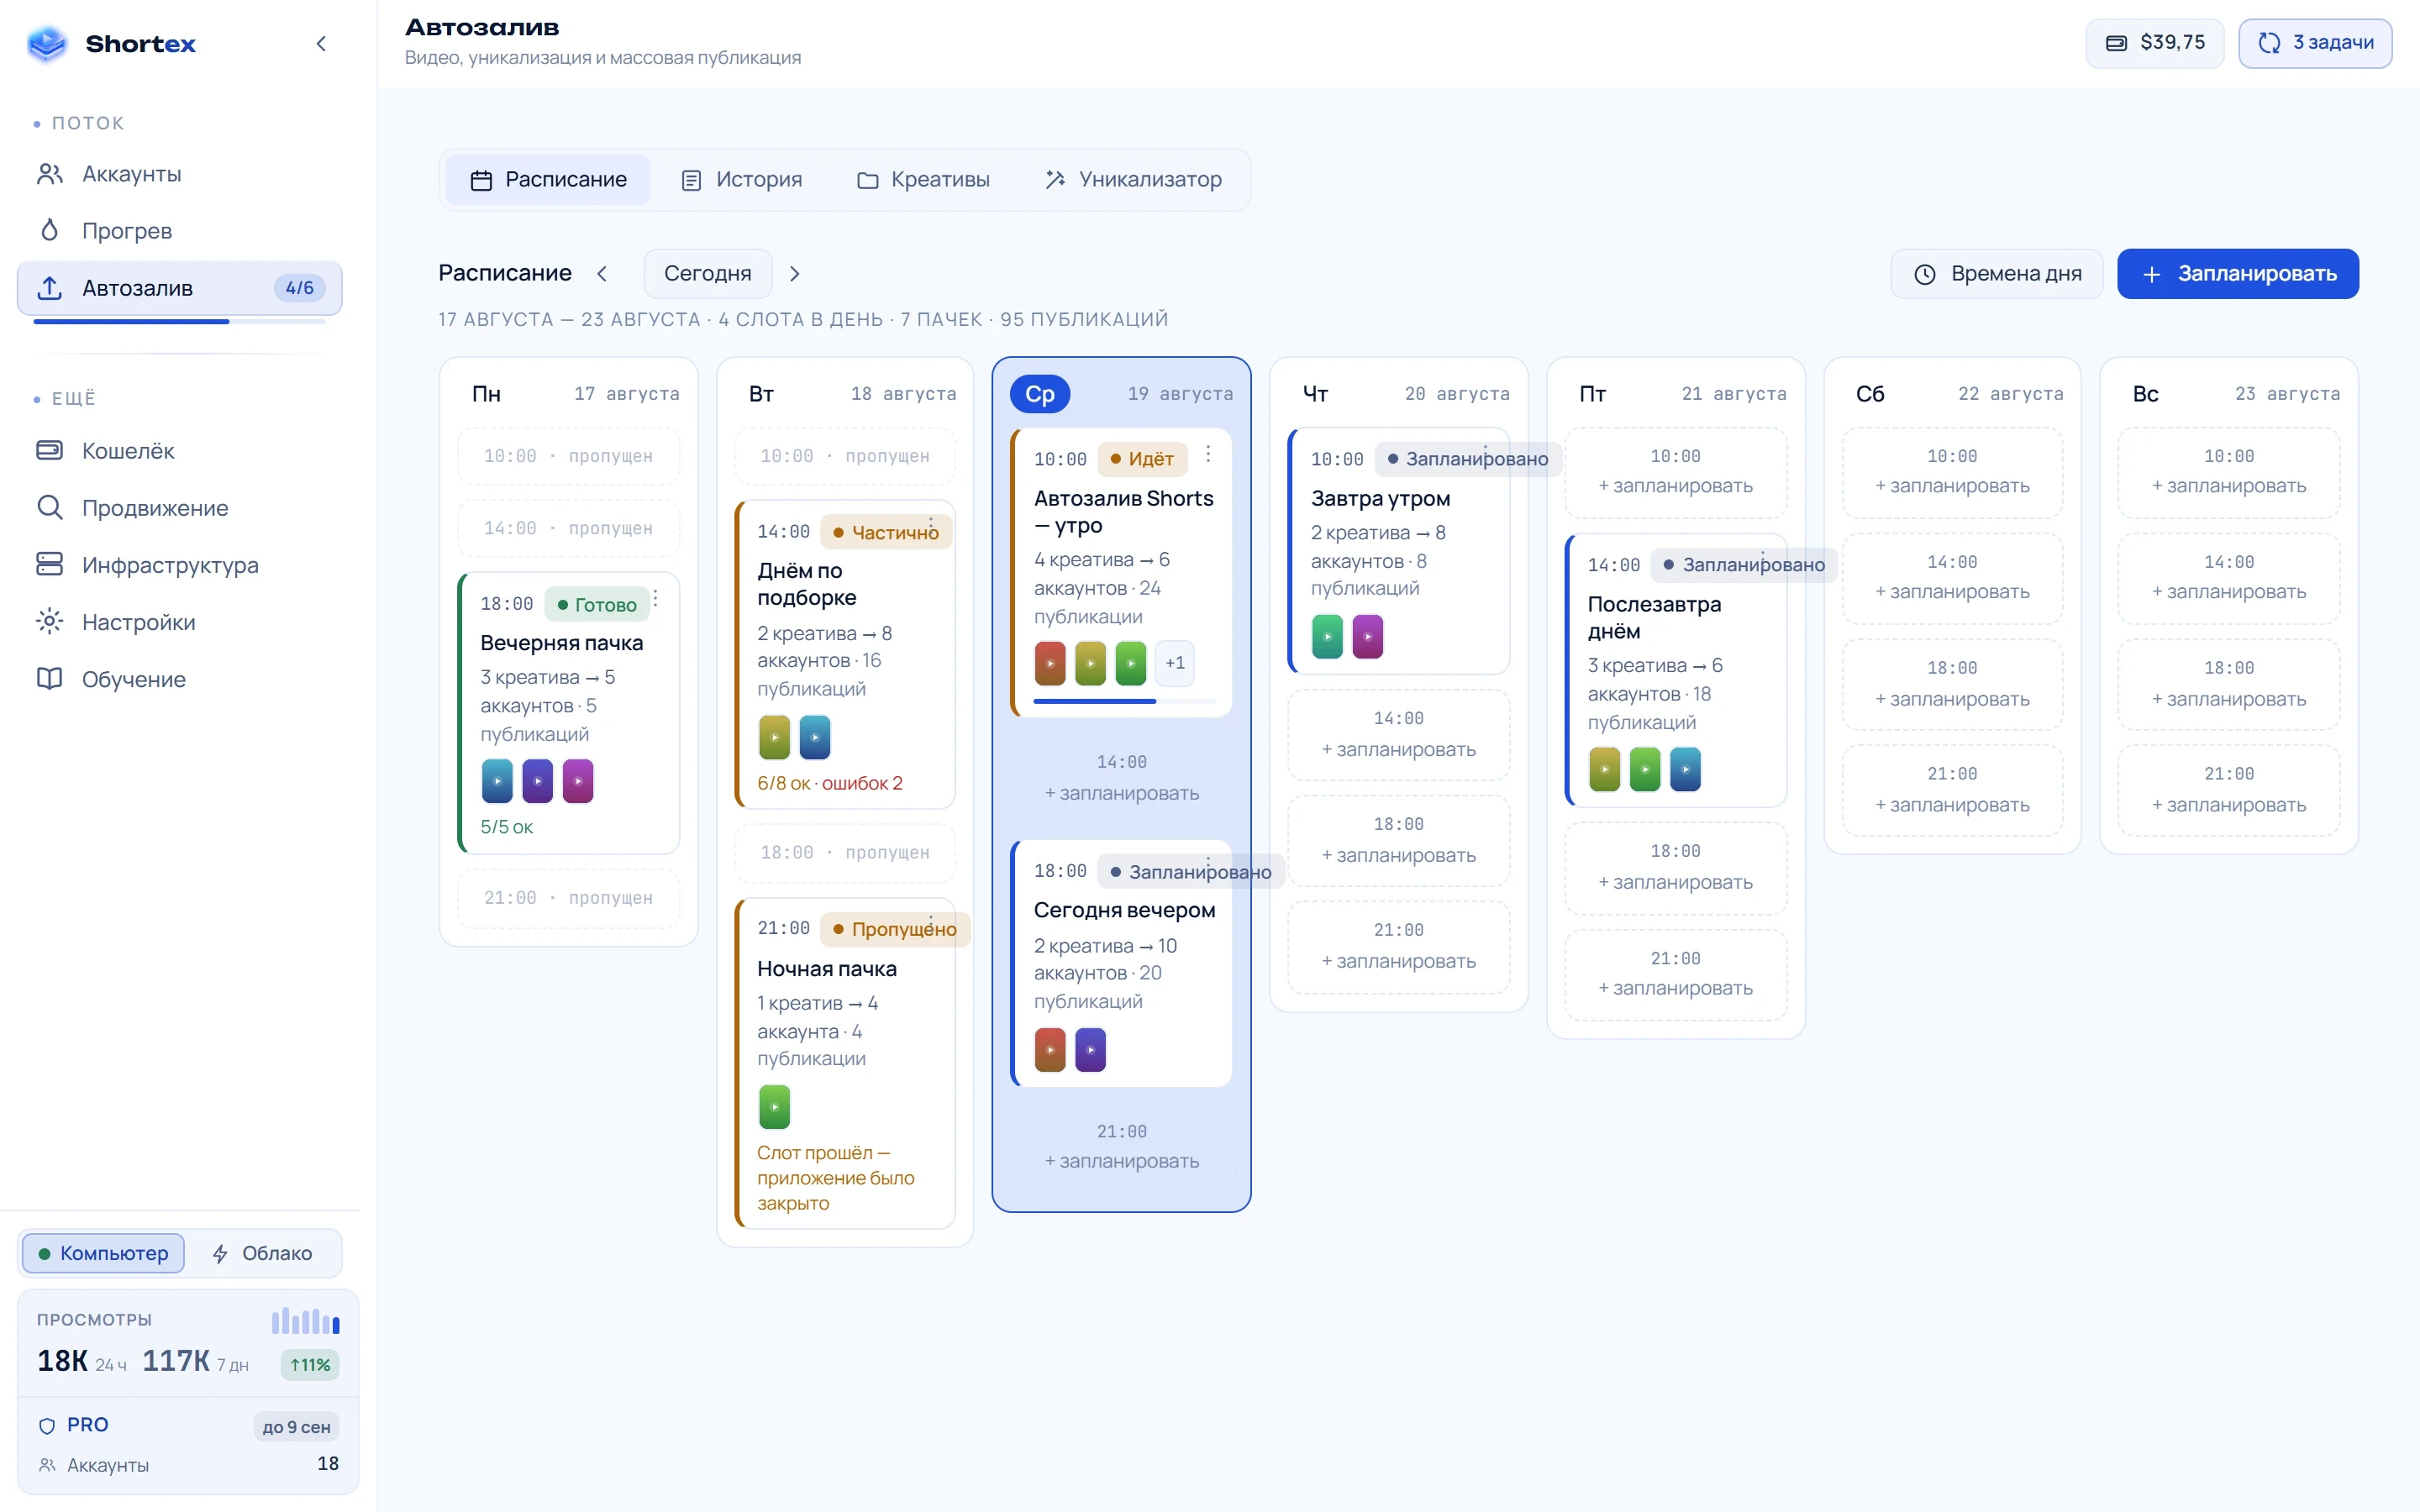Open the 3 задачи tasks button
2420x1512 pixels.
coord(2315,43)
